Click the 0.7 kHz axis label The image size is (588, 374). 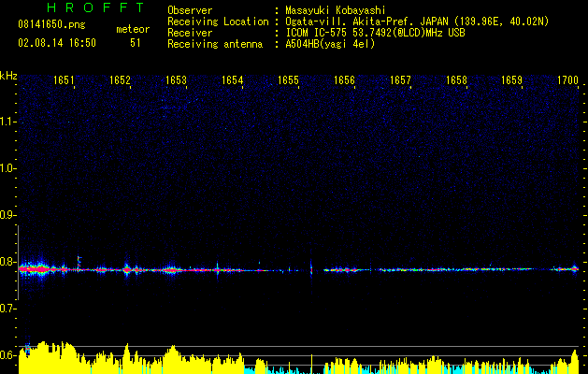[x=7, y=309]
